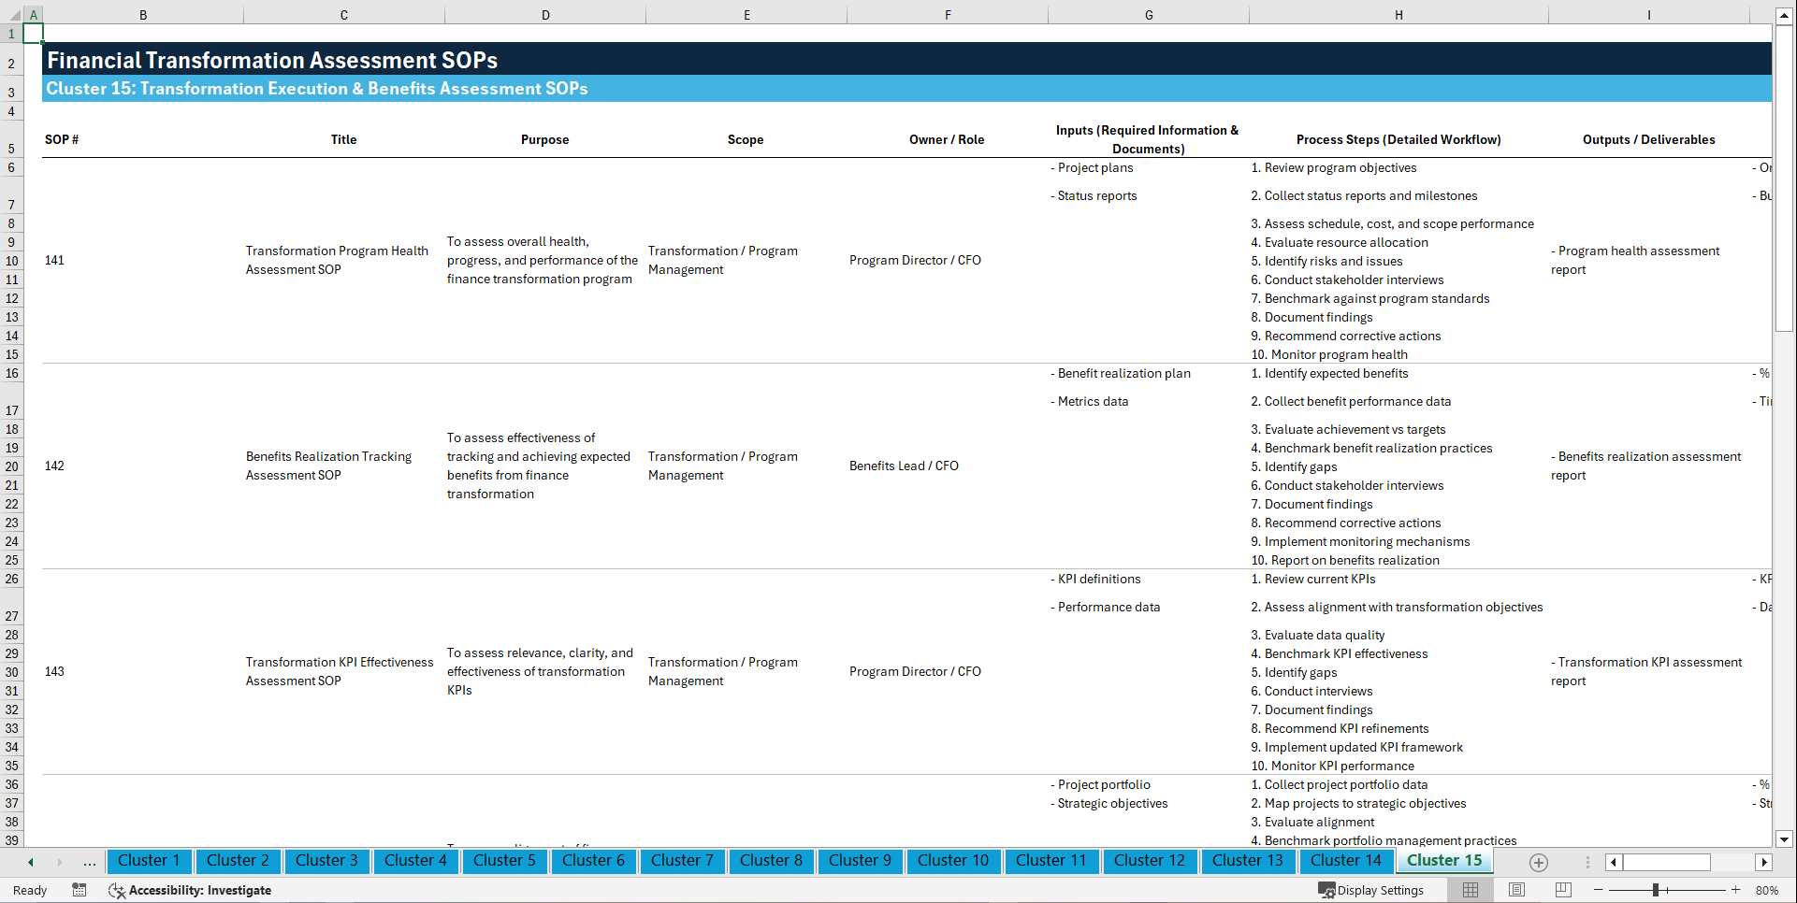
Task: Click the Zoom In plus icon
Action: [1737, 890]
